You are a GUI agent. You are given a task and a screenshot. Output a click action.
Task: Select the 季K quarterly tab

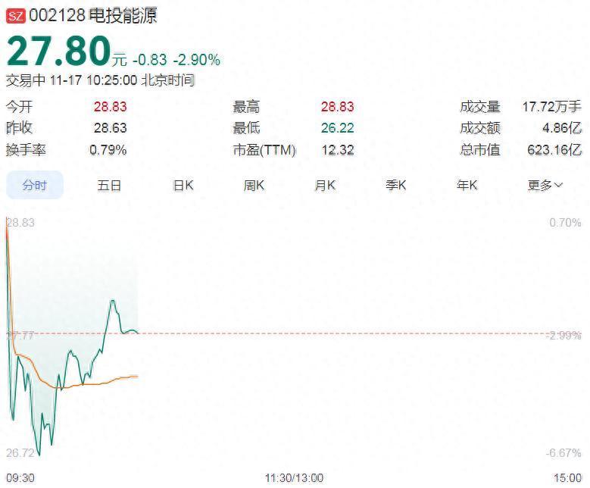pyautogui.click(x=396, y=186)
